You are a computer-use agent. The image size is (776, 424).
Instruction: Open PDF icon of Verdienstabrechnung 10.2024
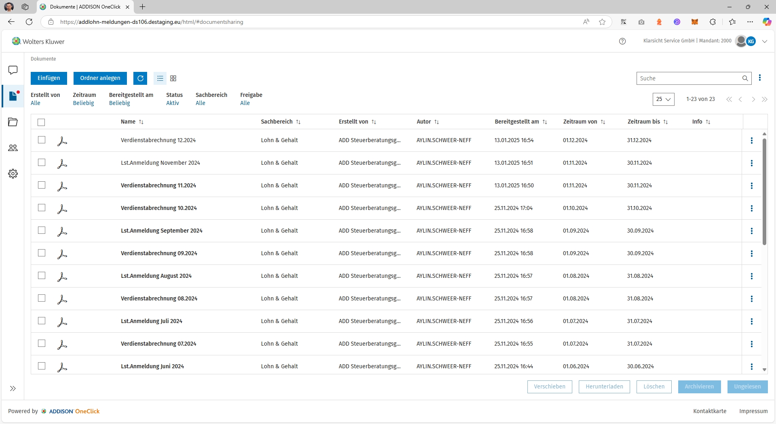tap(62, 208)
